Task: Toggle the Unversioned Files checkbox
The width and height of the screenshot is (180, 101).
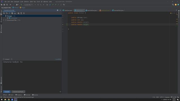Action: click(x=6, y=20)
